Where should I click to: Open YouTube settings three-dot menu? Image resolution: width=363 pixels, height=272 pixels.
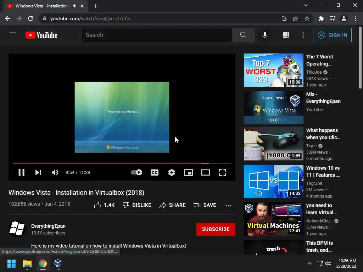click(x=303, y=35)
